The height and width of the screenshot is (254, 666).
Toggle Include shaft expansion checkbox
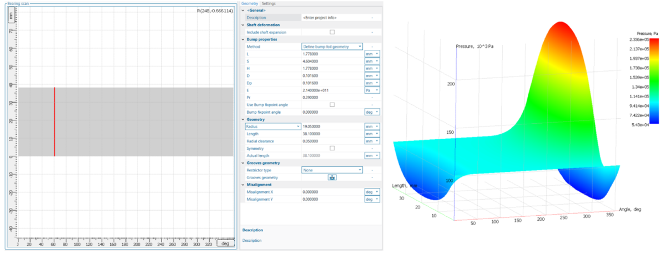(x=332, y=32)
